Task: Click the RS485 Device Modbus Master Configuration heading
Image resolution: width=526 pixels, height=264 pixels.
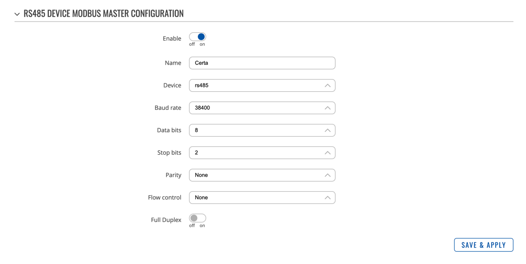Action: point(104,14)
